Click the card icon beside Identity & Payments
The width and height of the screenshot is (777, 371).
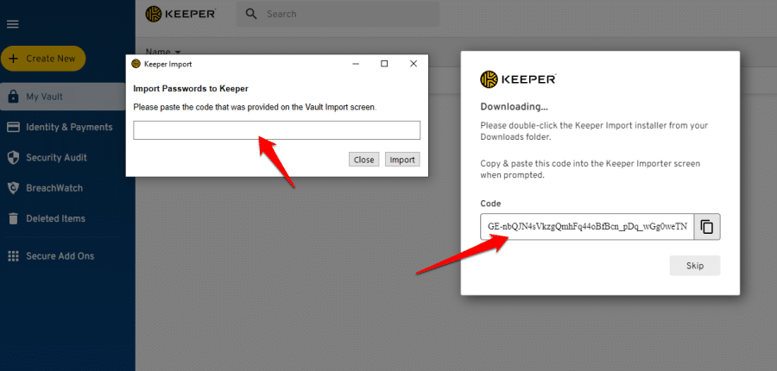[13, 128]
